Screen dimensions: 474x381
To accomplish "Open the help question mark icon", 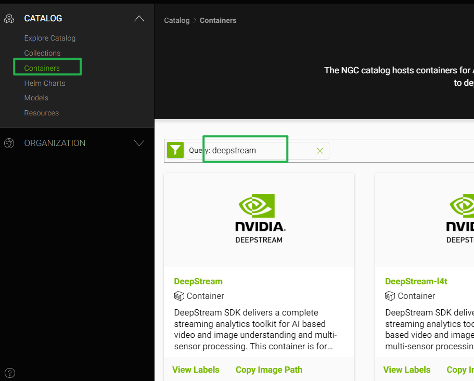I will coord(10,373).
